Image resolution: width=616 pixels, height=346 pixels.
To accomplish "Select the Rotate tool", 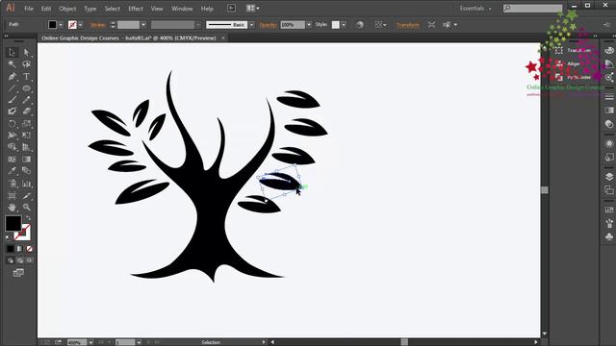I will 12,124.
